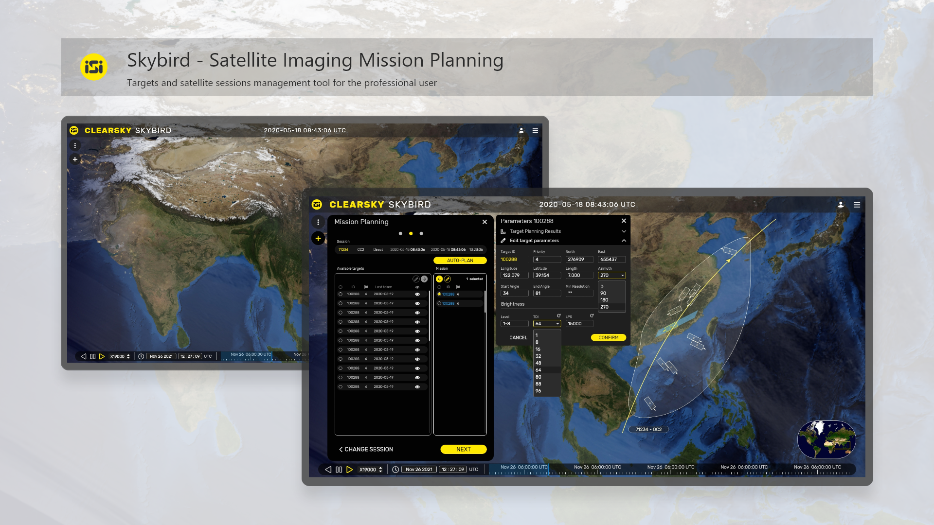This screenshot has width=934, height=525.
Task: Toggle select-all radio in Mission list header
Action: tap(439, 287)
